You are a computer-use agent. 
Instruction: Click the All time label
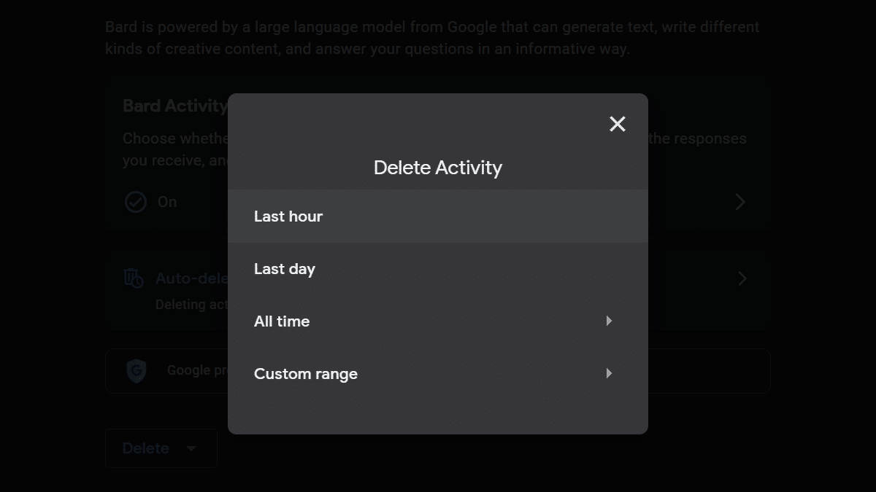282,321
